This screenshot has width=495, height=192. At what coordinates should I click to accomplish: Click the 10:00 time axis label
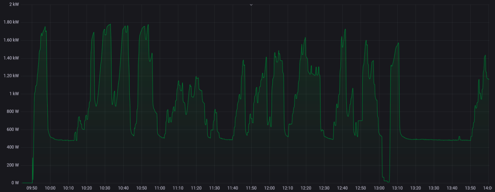(x=50, y=188)
